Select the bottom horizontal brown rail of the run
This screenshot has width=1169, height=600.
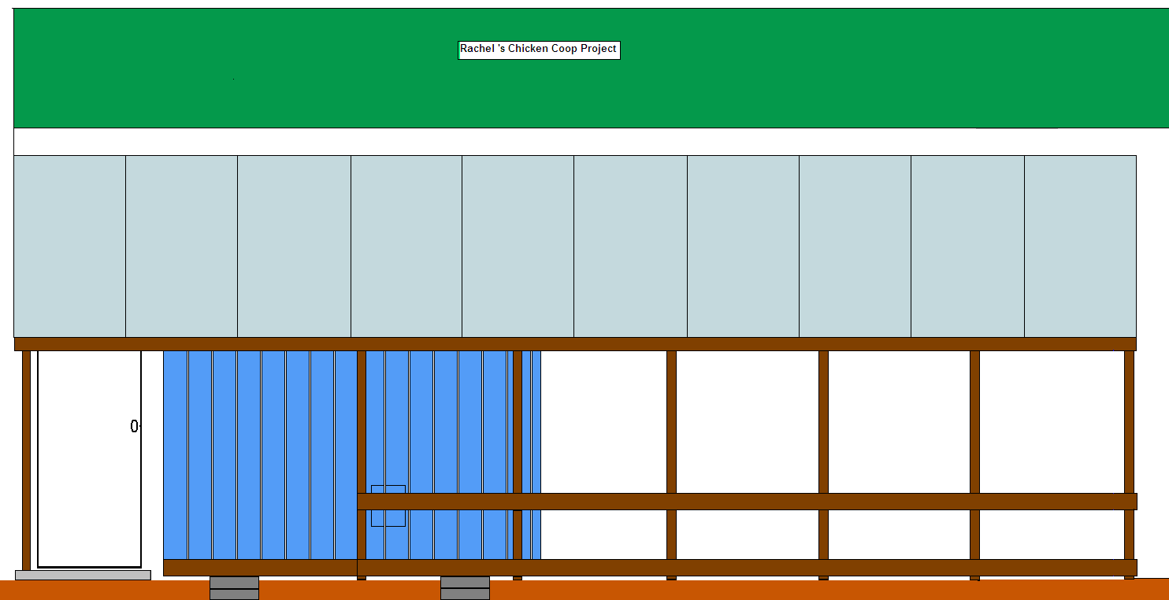747,567
